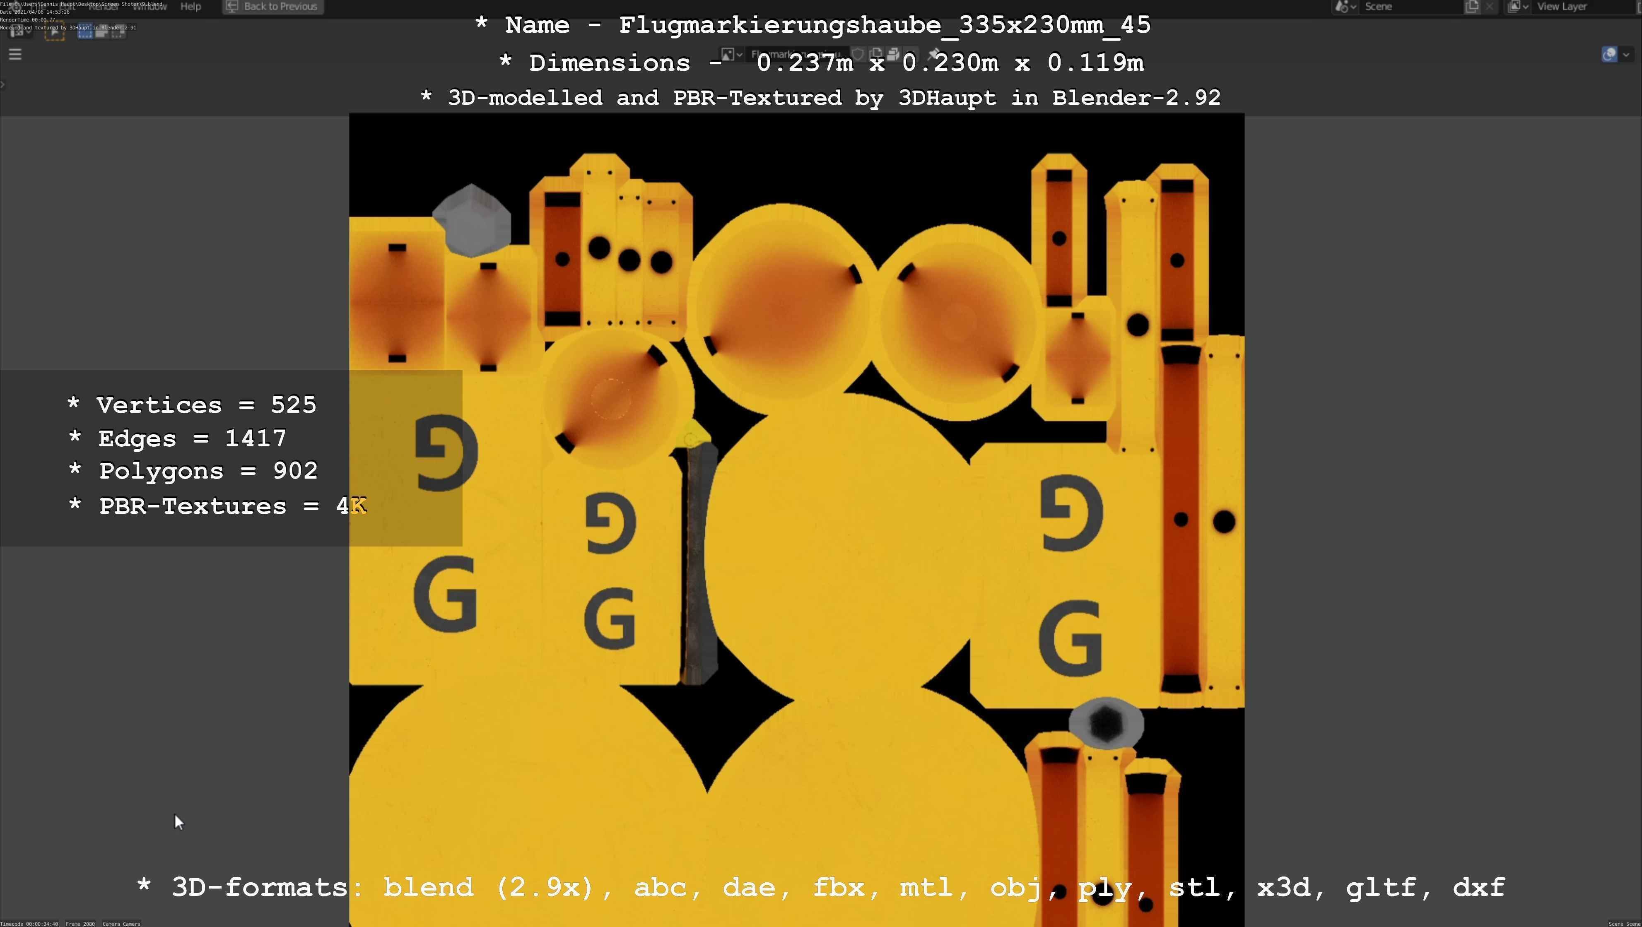
Task: Expand the left sidebar collapse arrow
Action: click(x=3, y=84)
